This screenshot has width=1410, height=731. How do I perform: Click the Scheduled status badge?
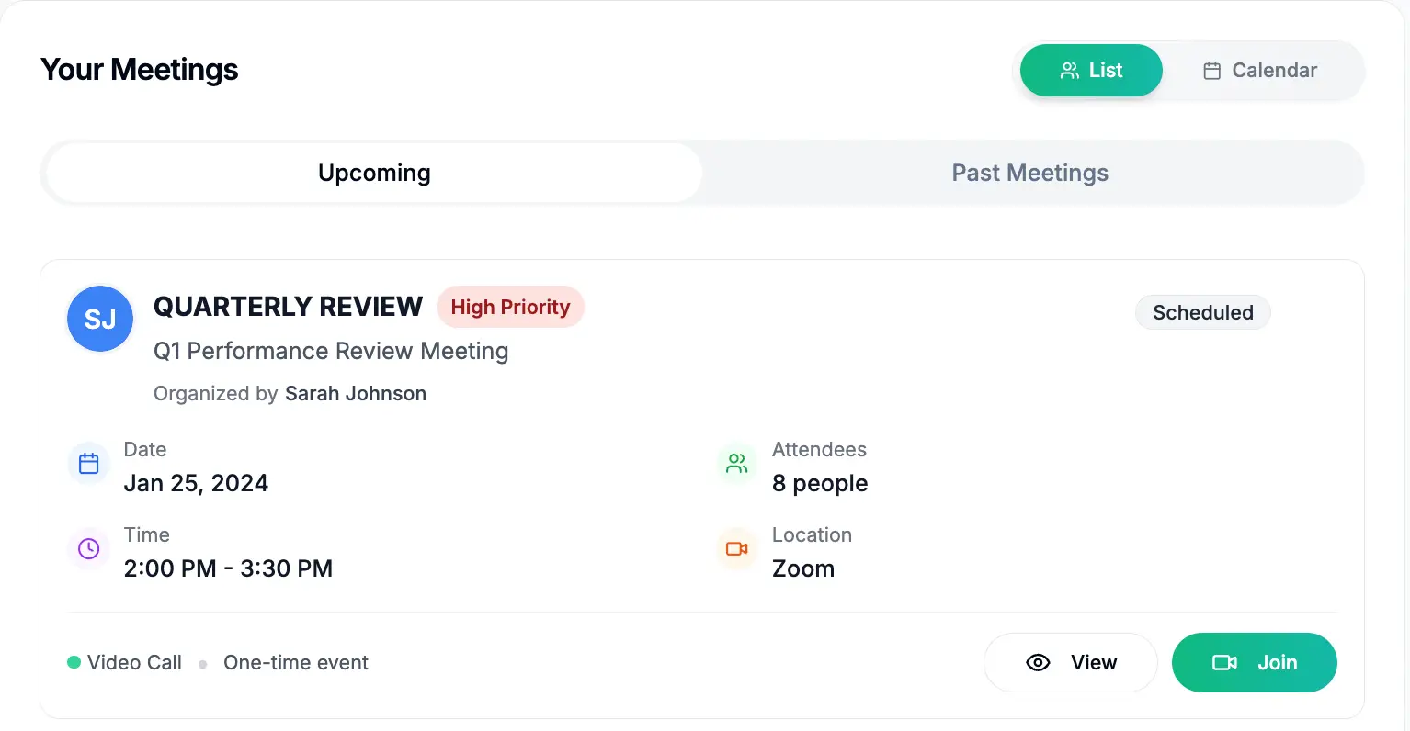coord(1202,312)
